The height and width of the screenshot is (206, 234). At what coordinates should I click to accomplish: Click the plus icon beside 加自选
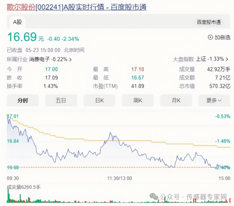coord(210,37)
